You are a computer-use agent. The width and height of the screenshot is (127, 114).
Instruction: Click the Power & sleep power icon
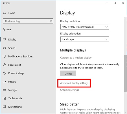coord(4,73)
